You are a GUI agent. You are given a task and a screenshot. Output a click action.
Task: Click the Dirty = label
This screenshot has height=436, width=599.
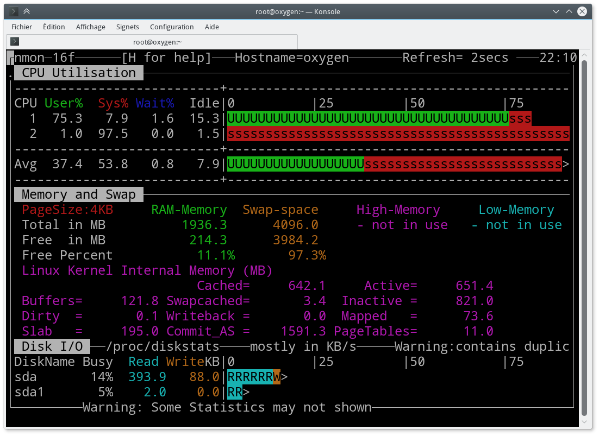pyautogui.click(x=52, y=316)
